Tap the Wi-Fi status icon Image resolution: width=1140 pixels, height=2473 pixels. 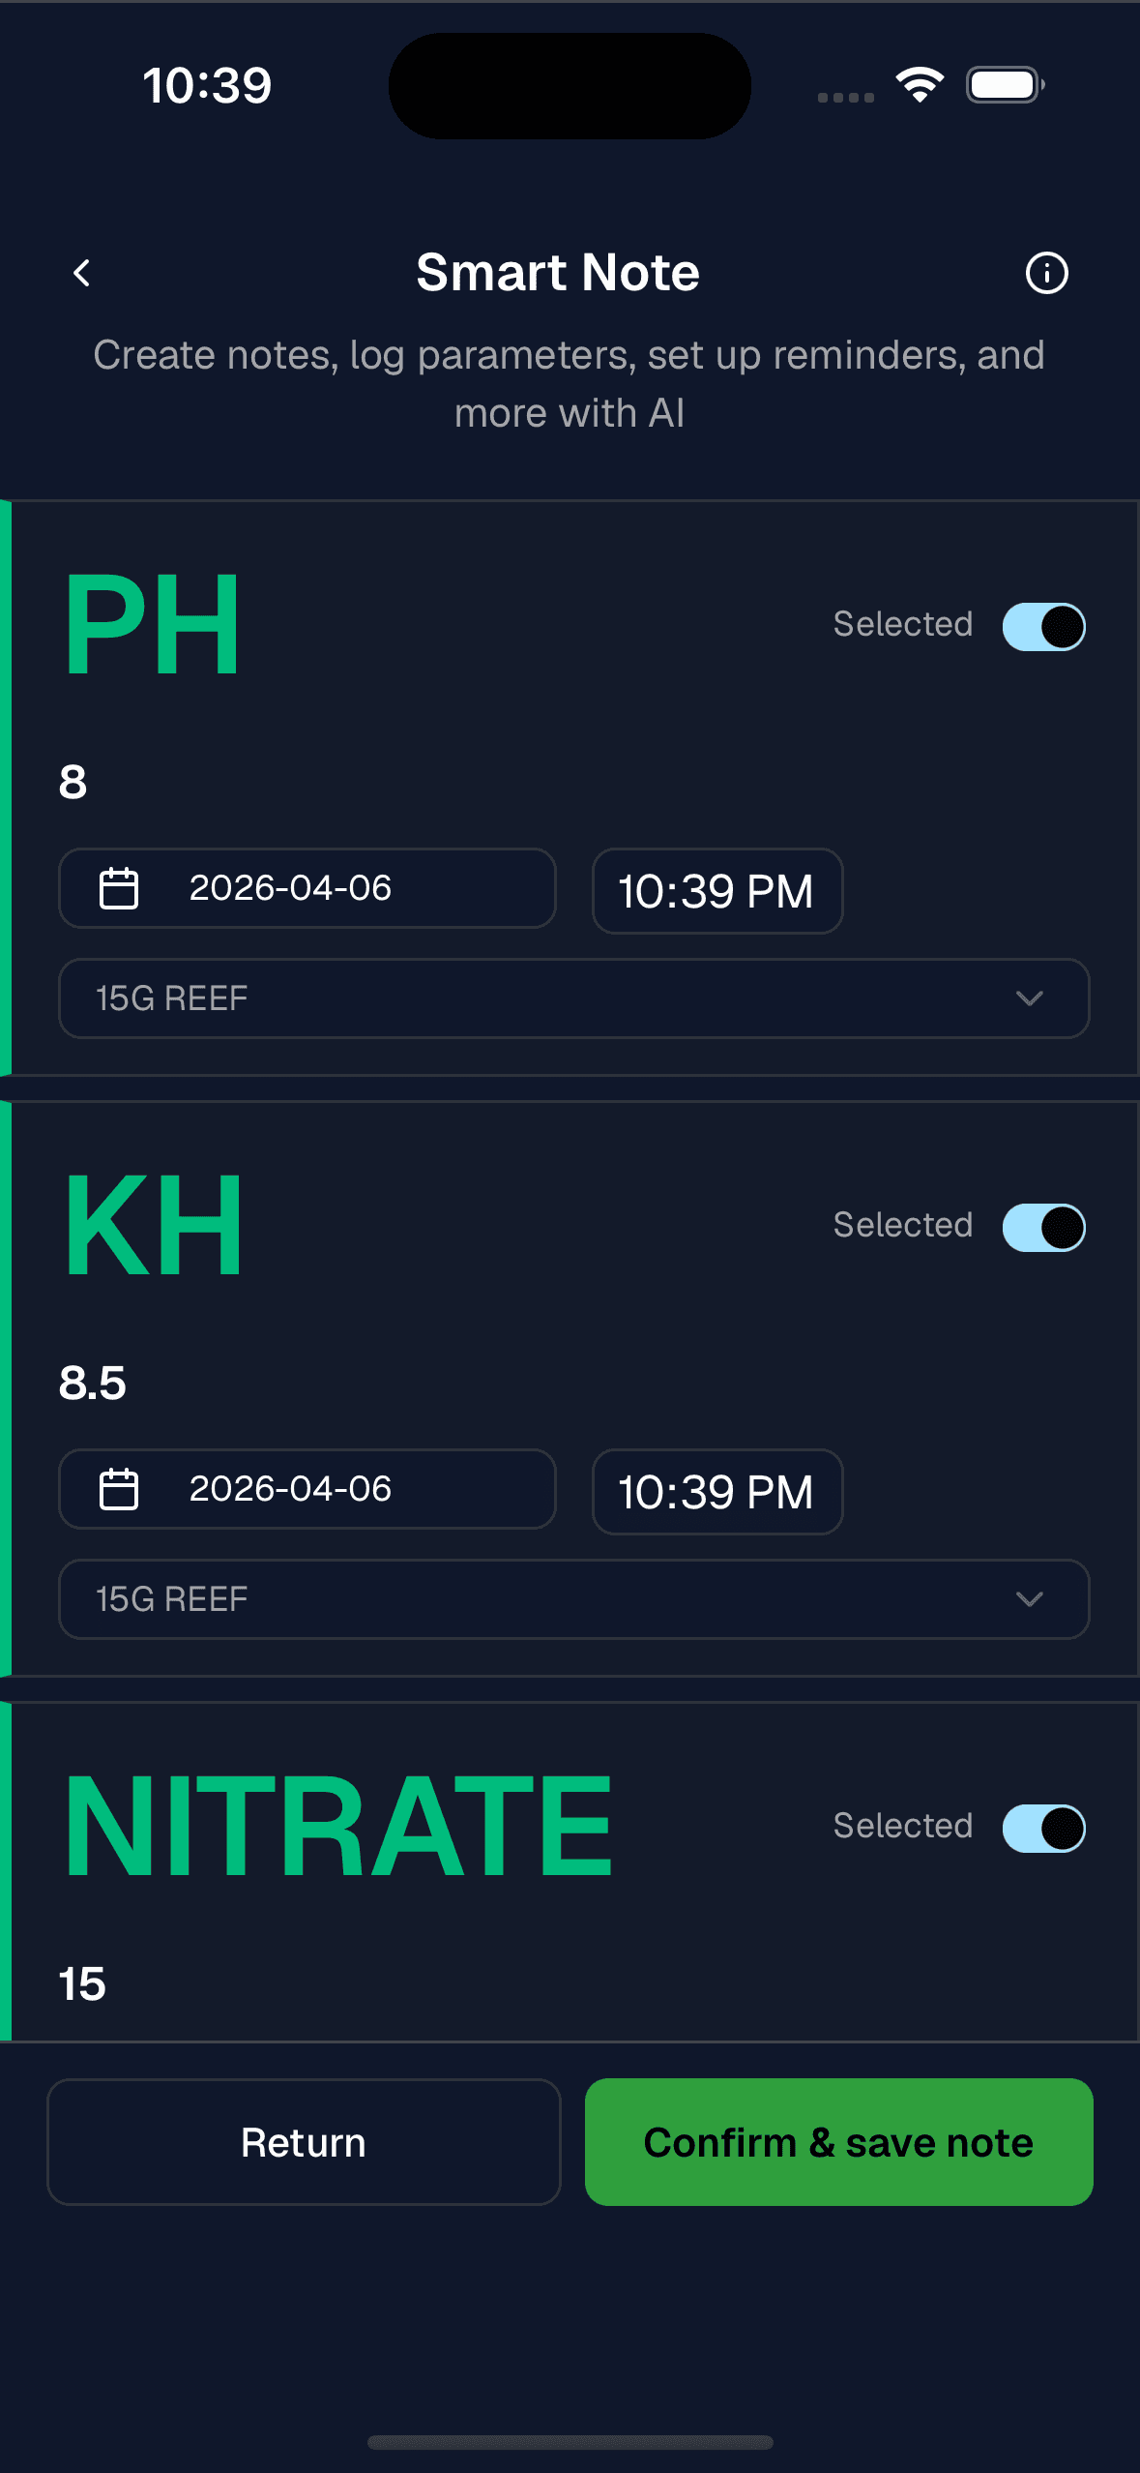click(x=920, y=85)
